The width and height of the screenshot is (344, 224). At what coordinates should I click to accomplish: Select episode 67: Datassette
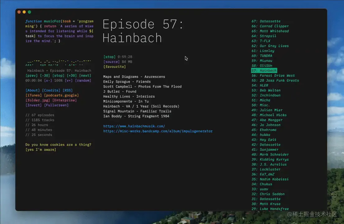click(x=266, y=21)
